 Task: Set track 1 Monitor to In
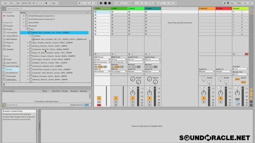(x=96, y=67)
